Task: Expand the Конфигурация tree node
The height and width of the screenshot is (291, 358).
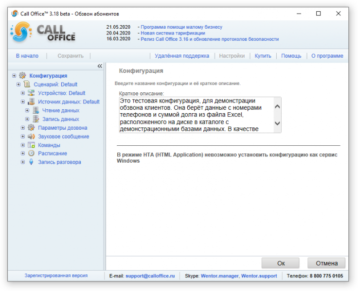Action: tap(14, 75)
